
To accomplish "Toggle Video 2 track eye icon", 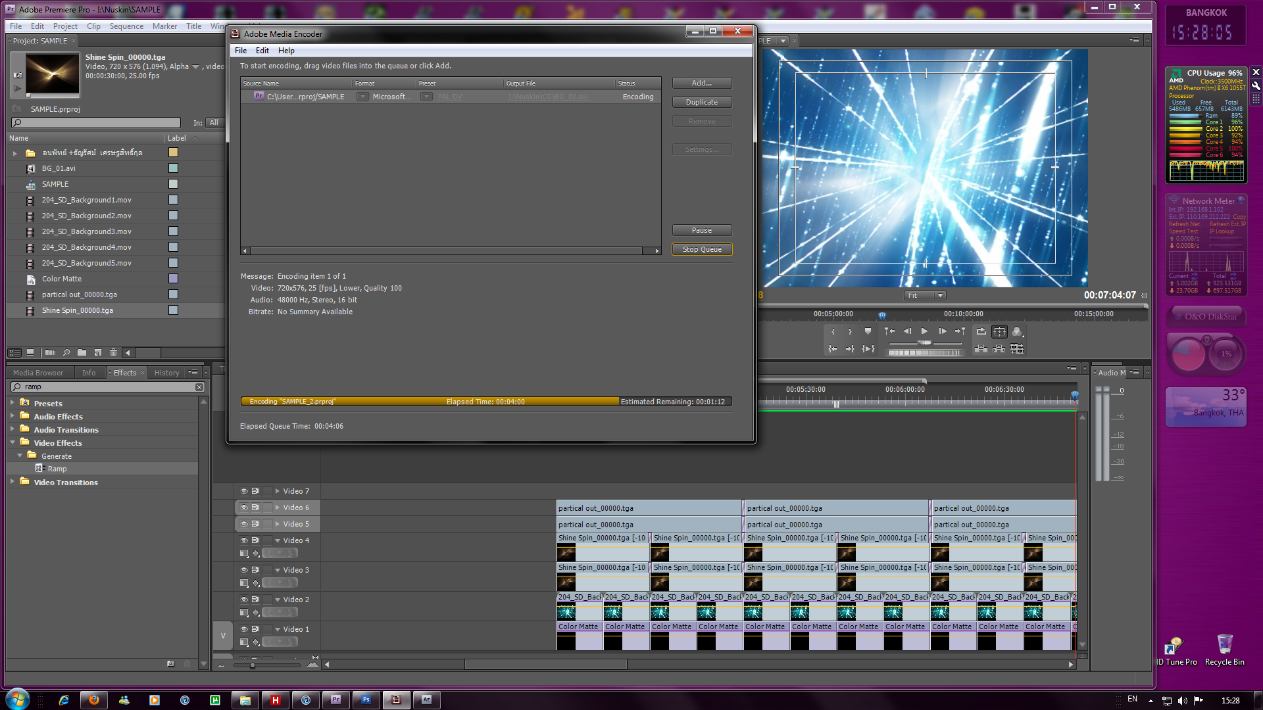I will 243,600.
